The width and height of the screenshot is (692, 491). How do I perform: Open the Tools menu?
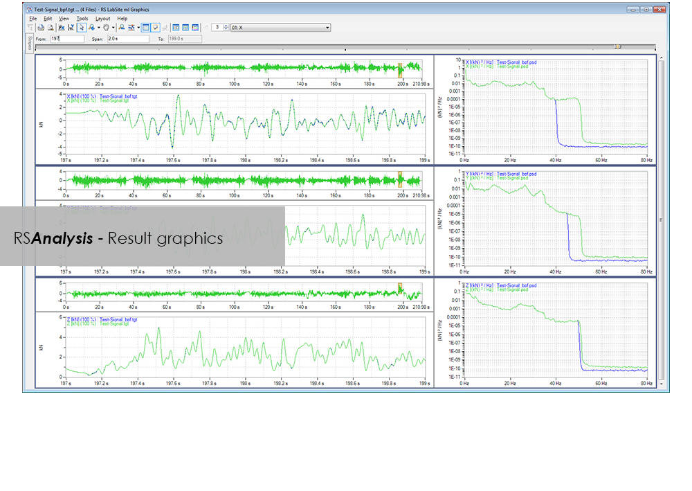(x=82, y=18)
